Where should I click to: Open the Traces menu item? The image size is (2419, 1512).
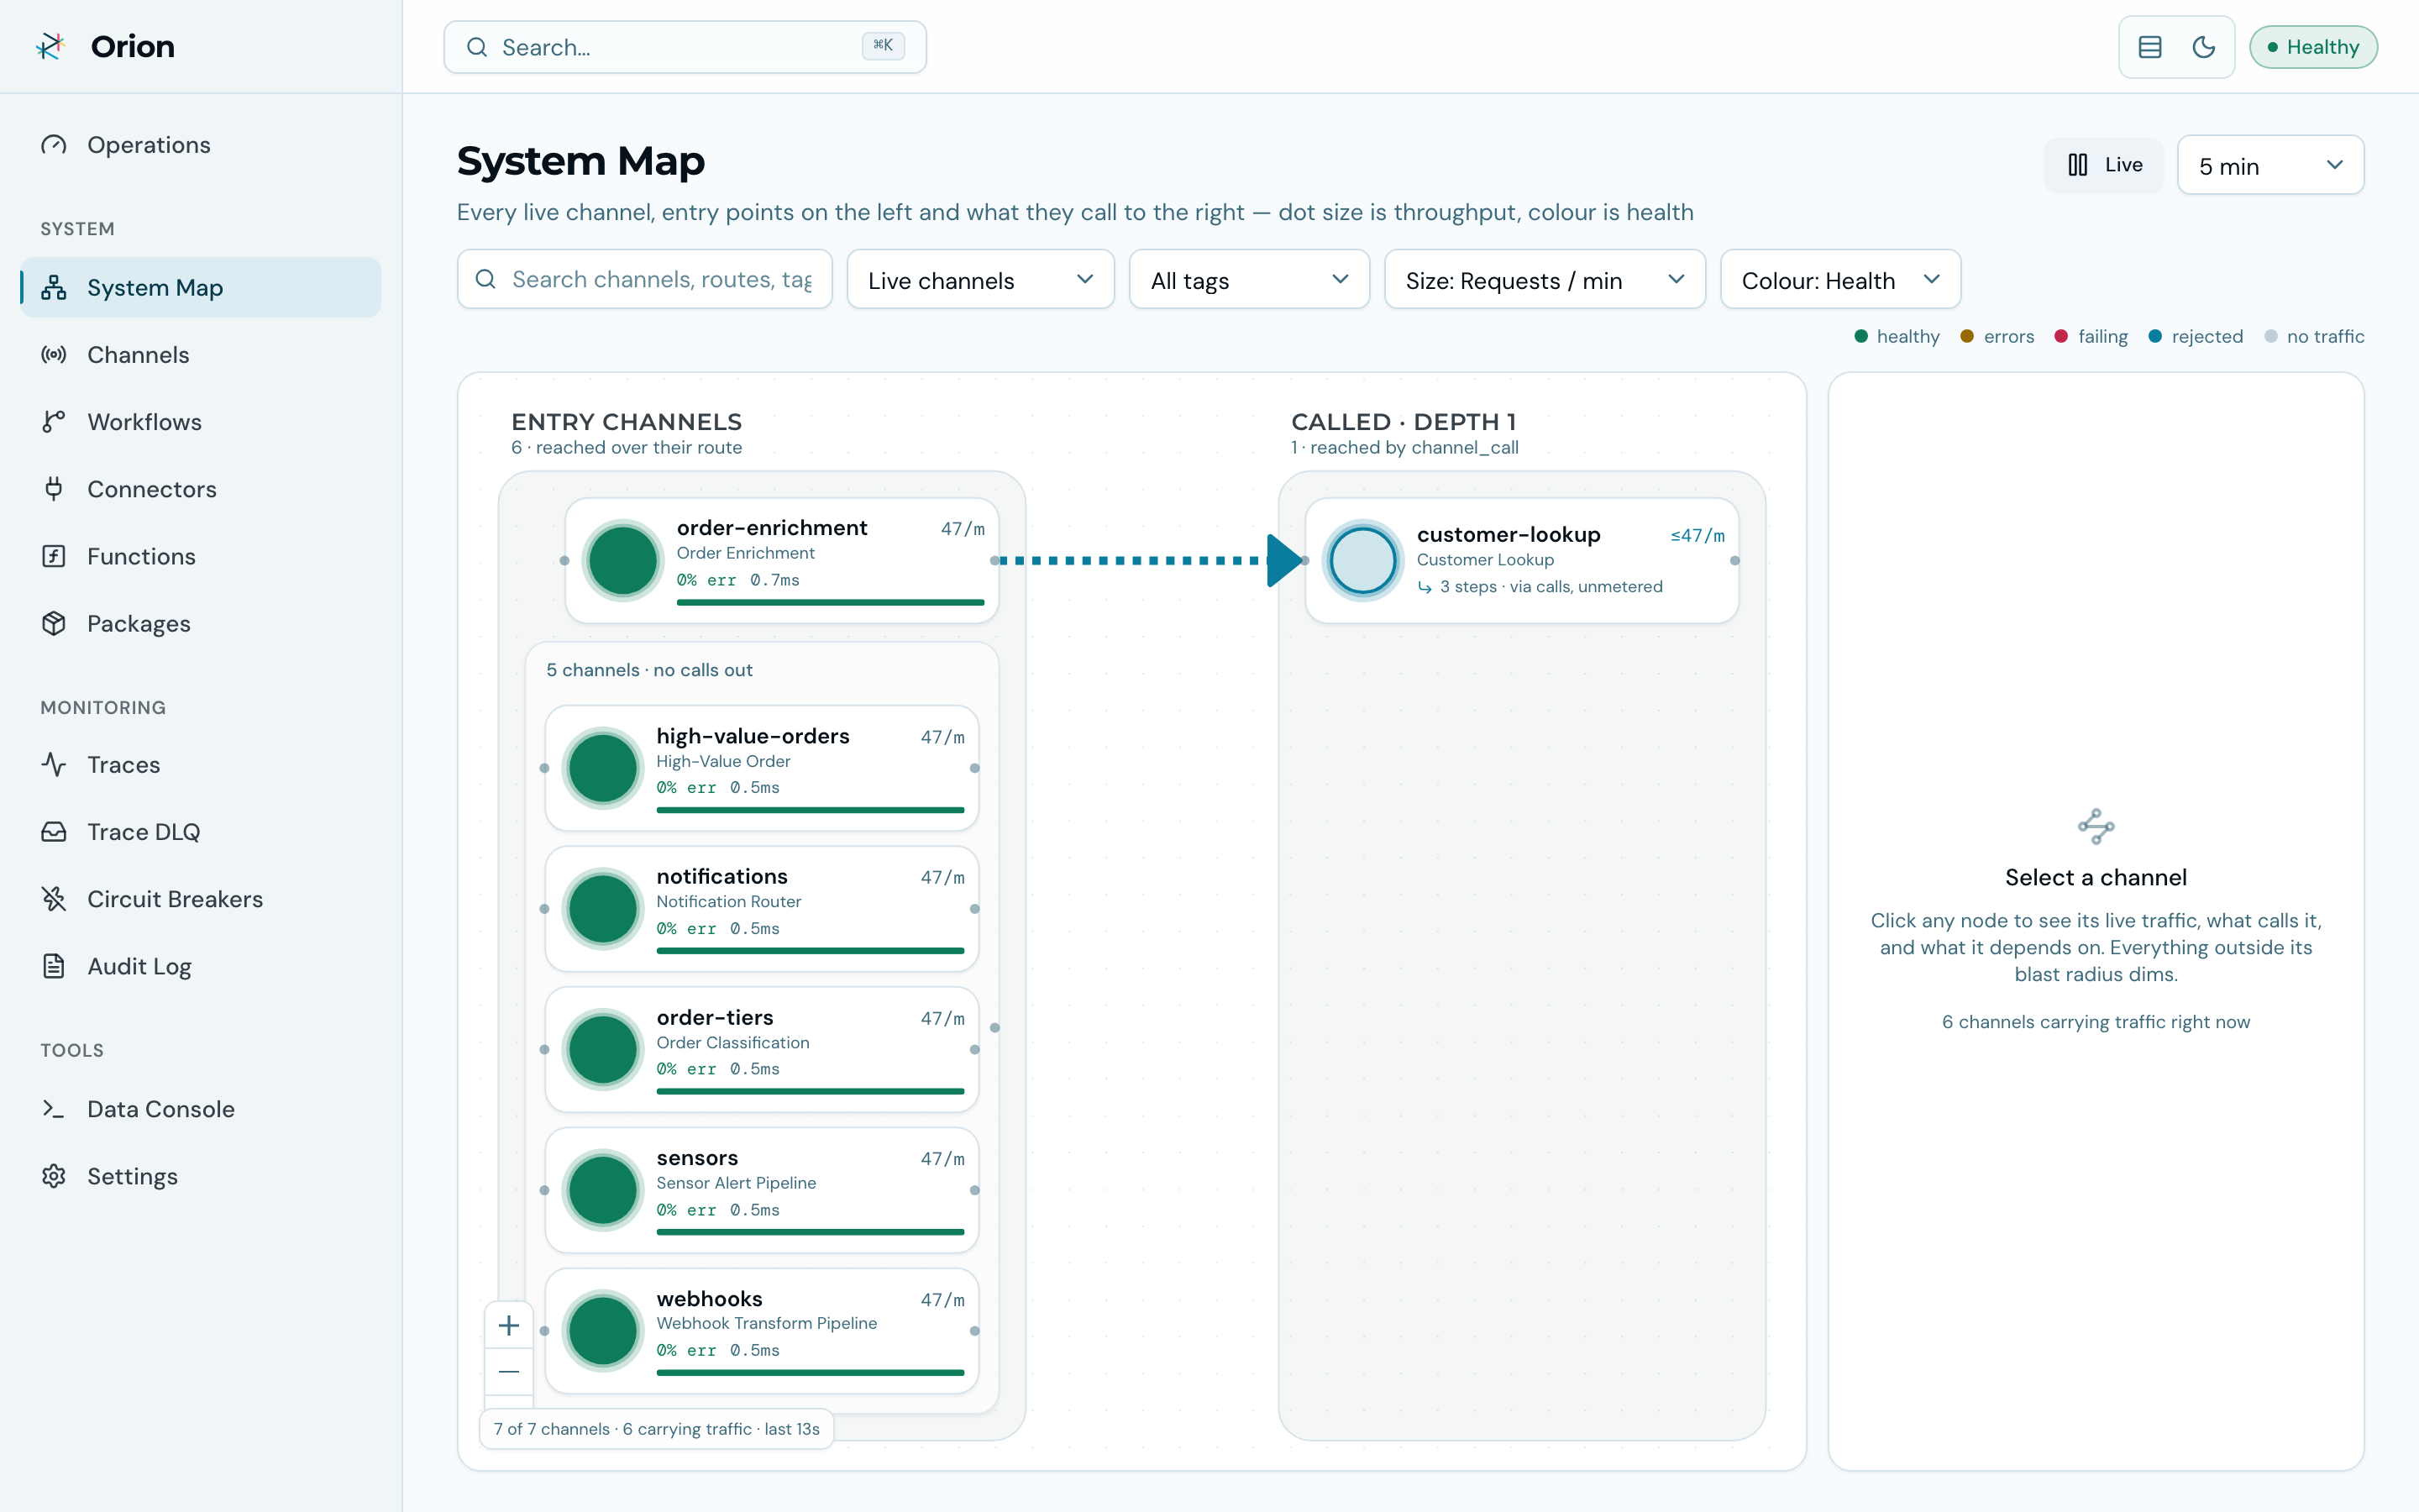pyautogui.click(x=200, y=765)
